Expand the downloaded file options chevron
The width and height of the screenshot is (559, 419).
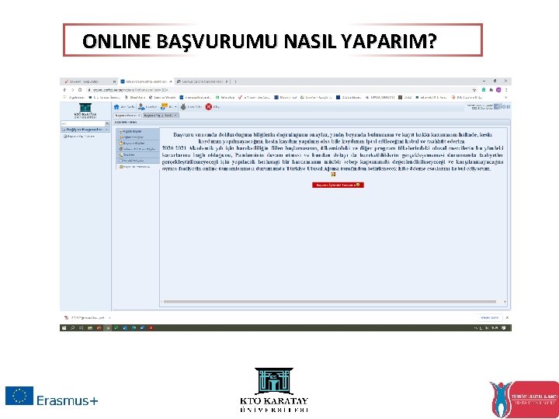110,318
